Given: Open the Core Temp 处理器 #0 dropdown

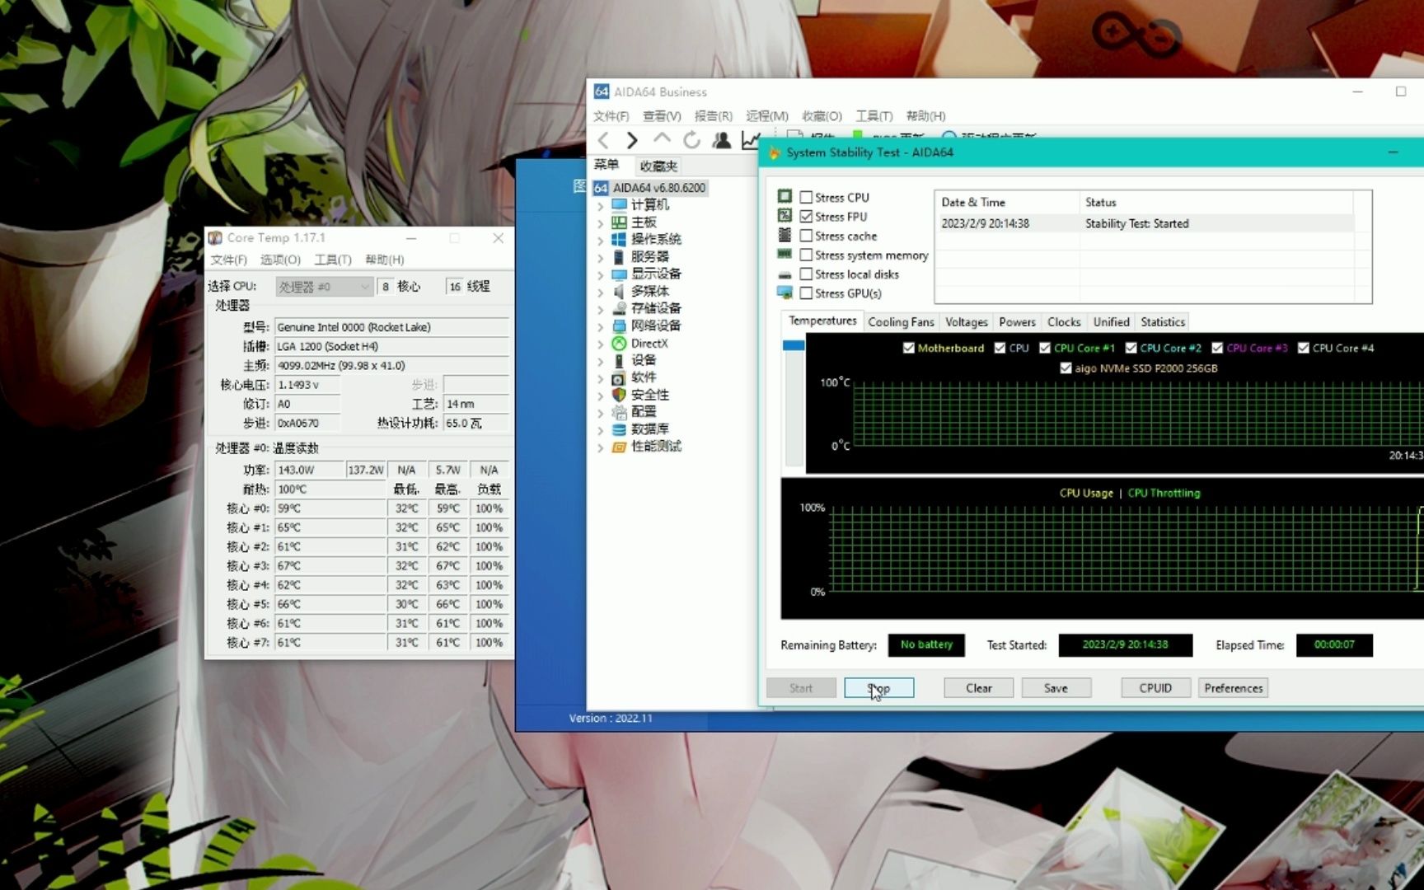Looking at the screenshot, I should pos(325,287).
